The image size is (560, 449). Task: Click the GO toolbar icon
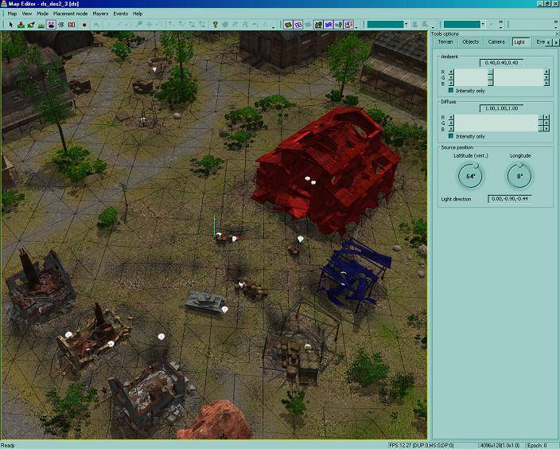(x=72, y=25)
